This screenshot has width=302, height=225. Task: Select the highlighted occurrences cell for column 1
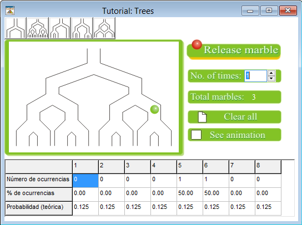(x=85, y=181)
